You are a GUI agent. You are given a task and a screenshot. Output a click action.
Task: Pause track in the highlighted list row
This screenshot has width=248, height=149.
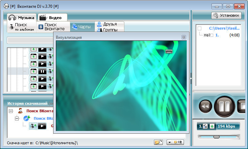(x=42, y=71)
